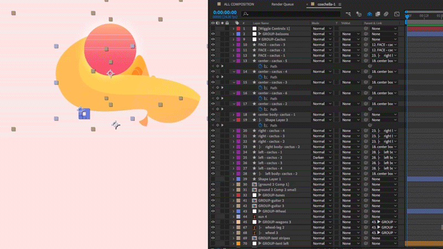
Task: Open the Composition Mini-Flowchart icon
Action: click(348, 14)
